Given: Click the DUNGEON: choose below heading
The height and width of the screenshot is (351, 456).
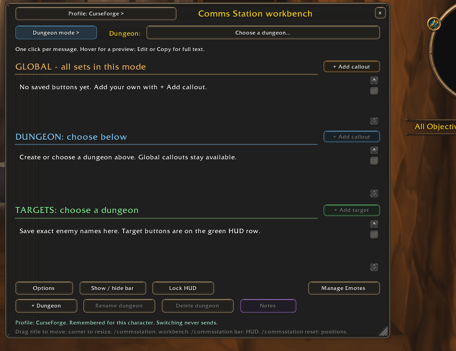Looking at the screenshot, I should click(x=71, y=137).
